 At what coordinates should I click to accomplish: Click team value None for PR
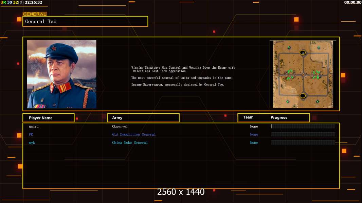pyautogui.click(x=254, y=135)
